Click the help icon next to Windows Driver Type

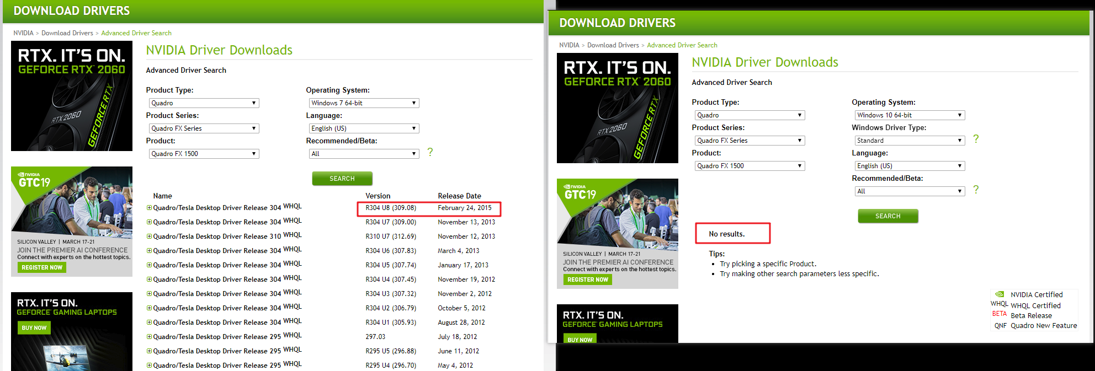pyautogui.click(x=976, y=139)
